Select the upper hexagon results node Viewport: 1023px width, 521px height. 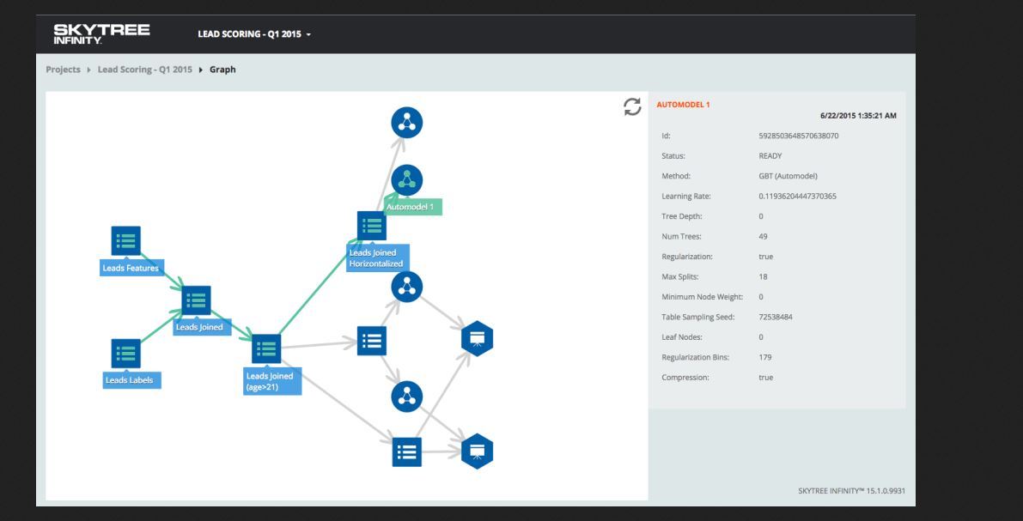(477, 338)
